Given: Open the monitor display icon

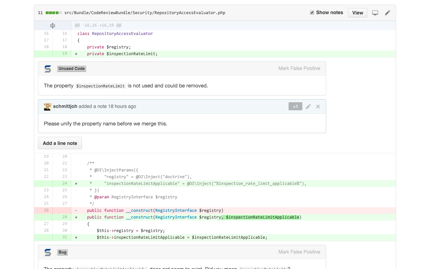Looking at the screenshot, I should 375,13.
